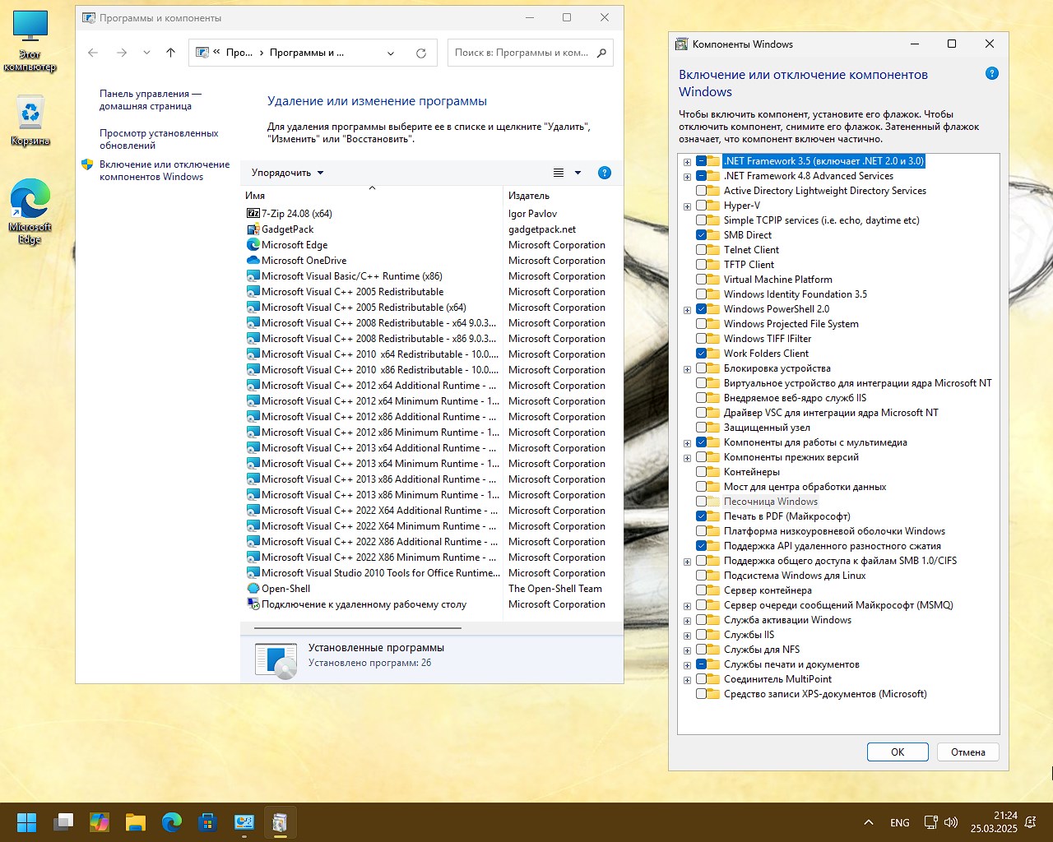Switch ENG input language indicator
The width and height of the screenshot is (1053, 842).
[900, 822]
